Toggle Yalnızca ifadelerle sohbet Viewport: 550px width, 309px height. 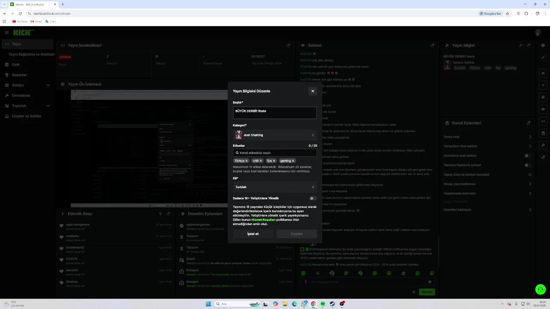(528, 165)
